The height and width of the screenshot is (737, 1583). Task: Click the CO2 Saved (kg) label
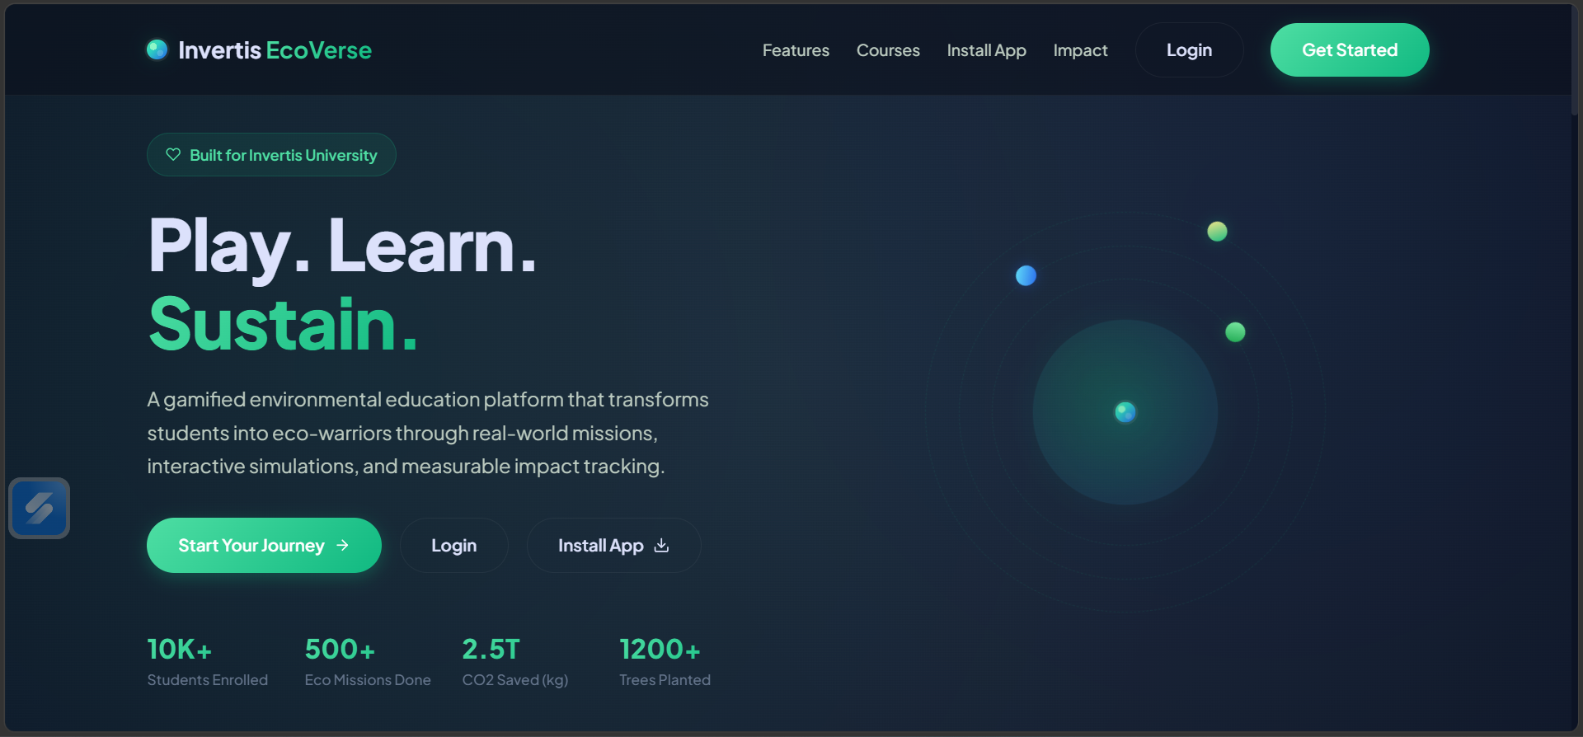click(514, 679)
